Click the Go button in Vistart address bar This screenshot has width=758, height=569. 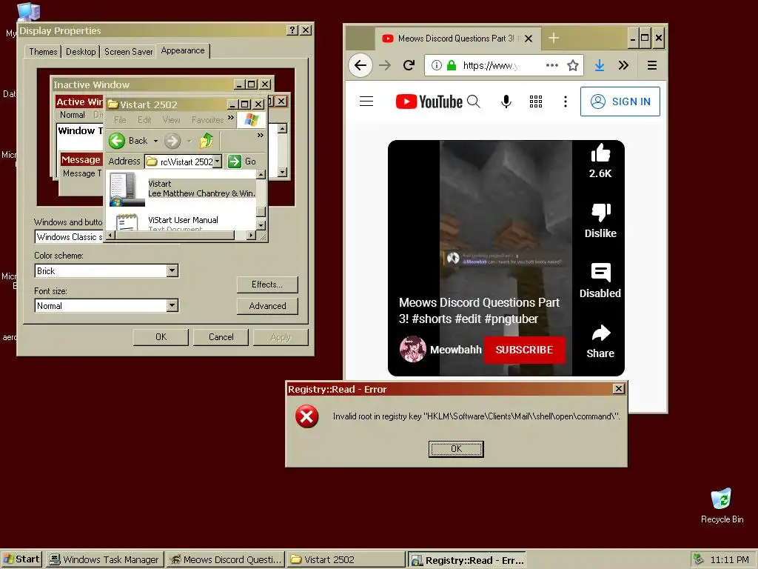[x=242, y=161]
